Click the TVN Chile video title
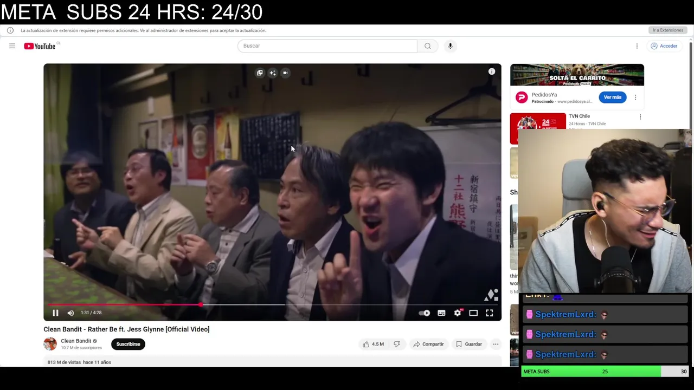This screenshot has width=694, height=390. (x=579, y=116)
